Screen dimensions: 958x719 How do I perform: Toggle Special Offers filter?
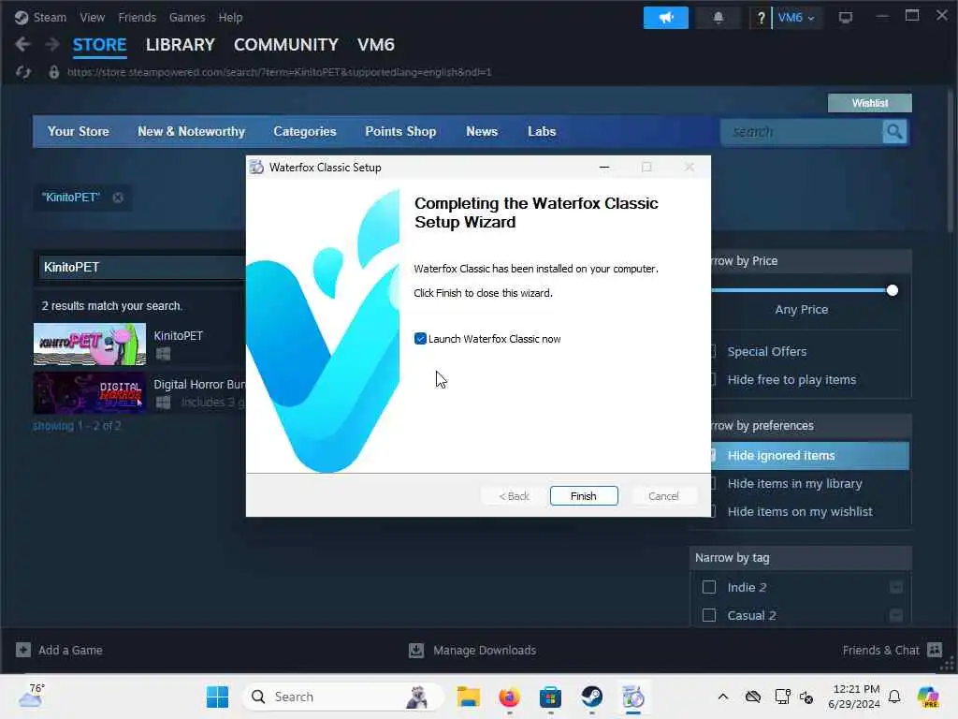767,352
